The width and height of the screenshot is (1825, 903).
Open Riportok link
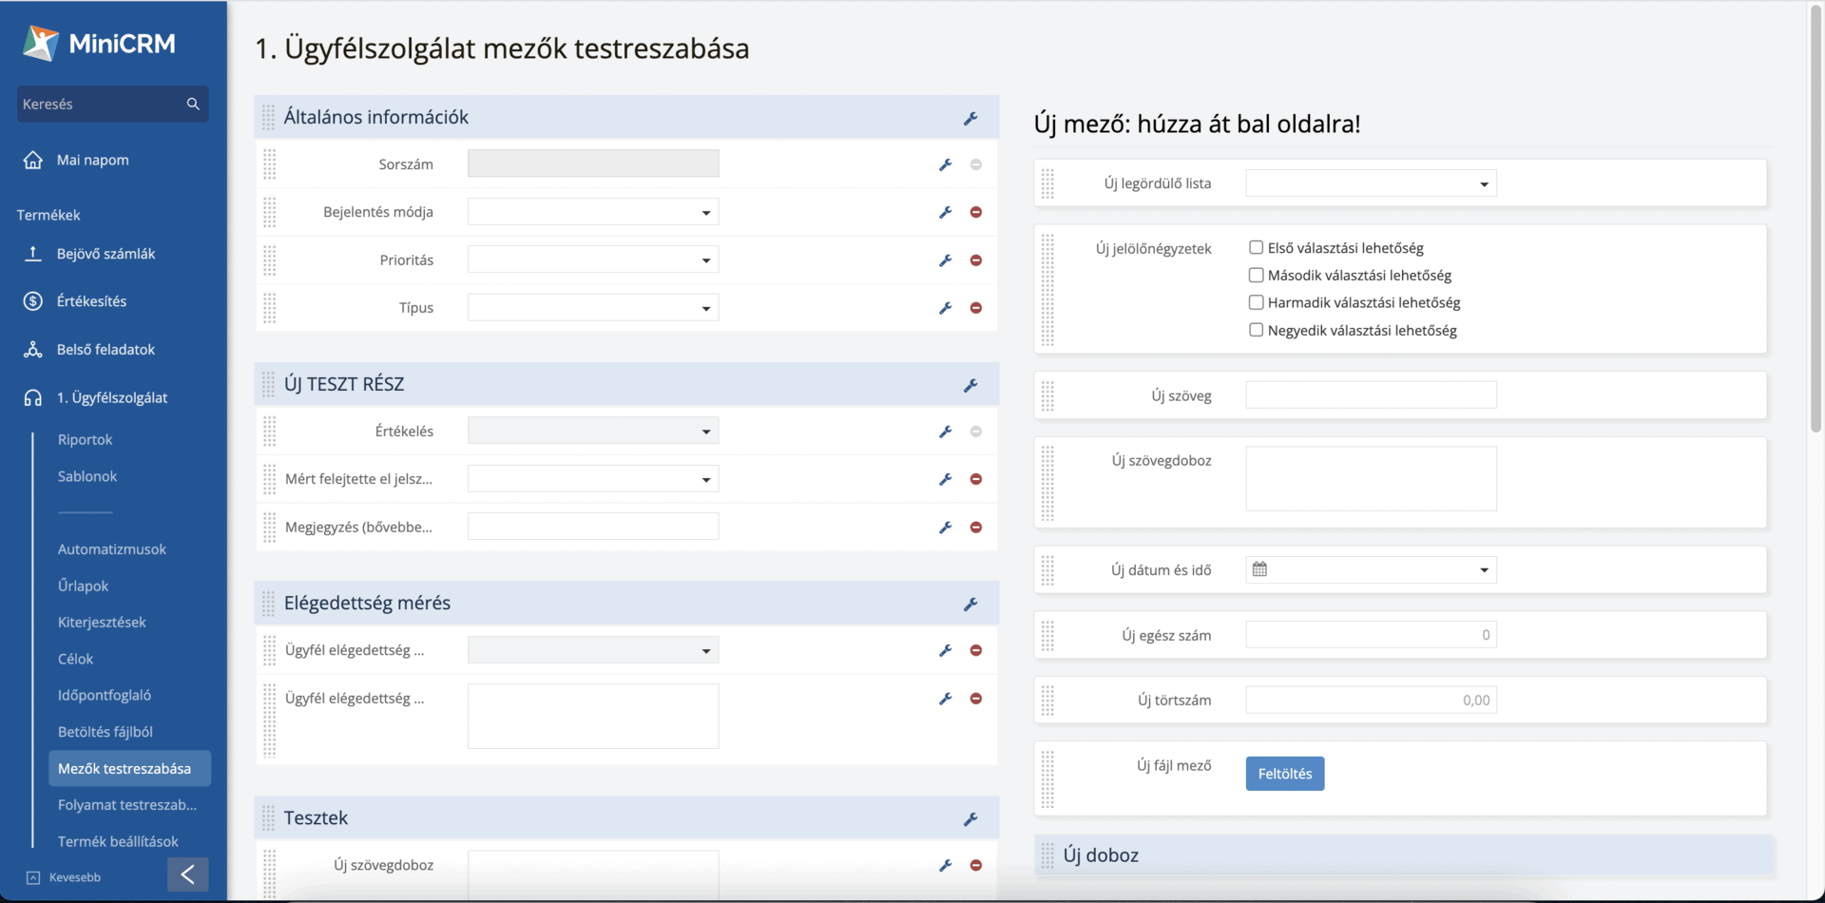coord(86,439)
